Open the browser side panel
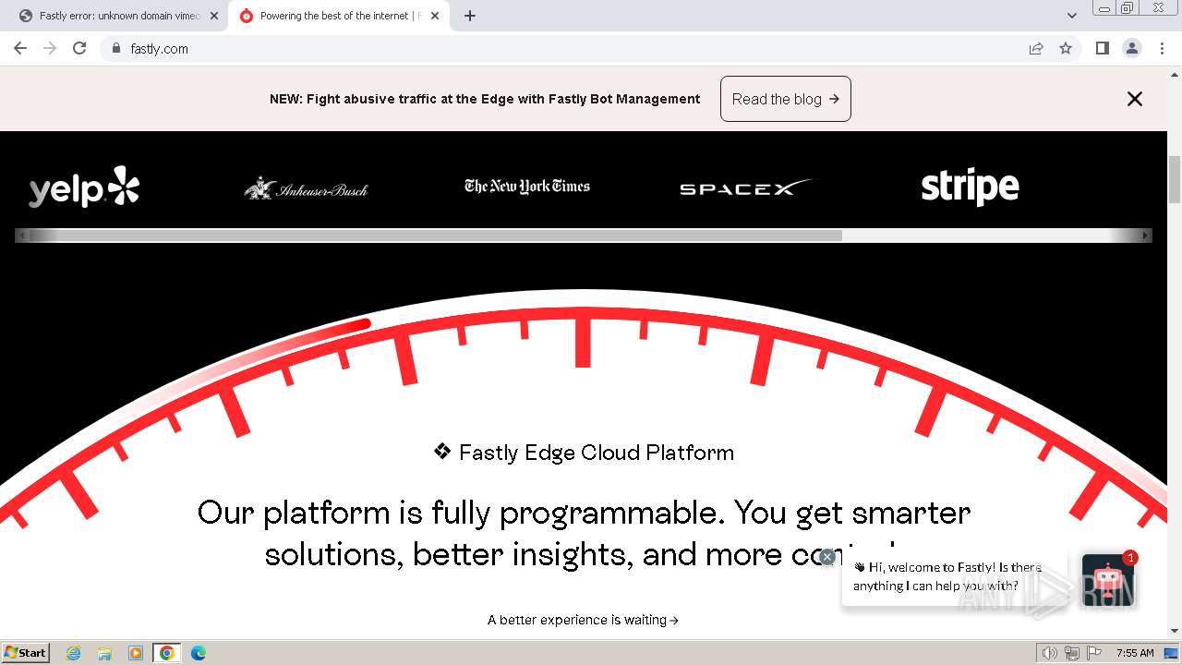Image resolution: width=1182 pixels, height=665 pixels. coord(1102,48)
